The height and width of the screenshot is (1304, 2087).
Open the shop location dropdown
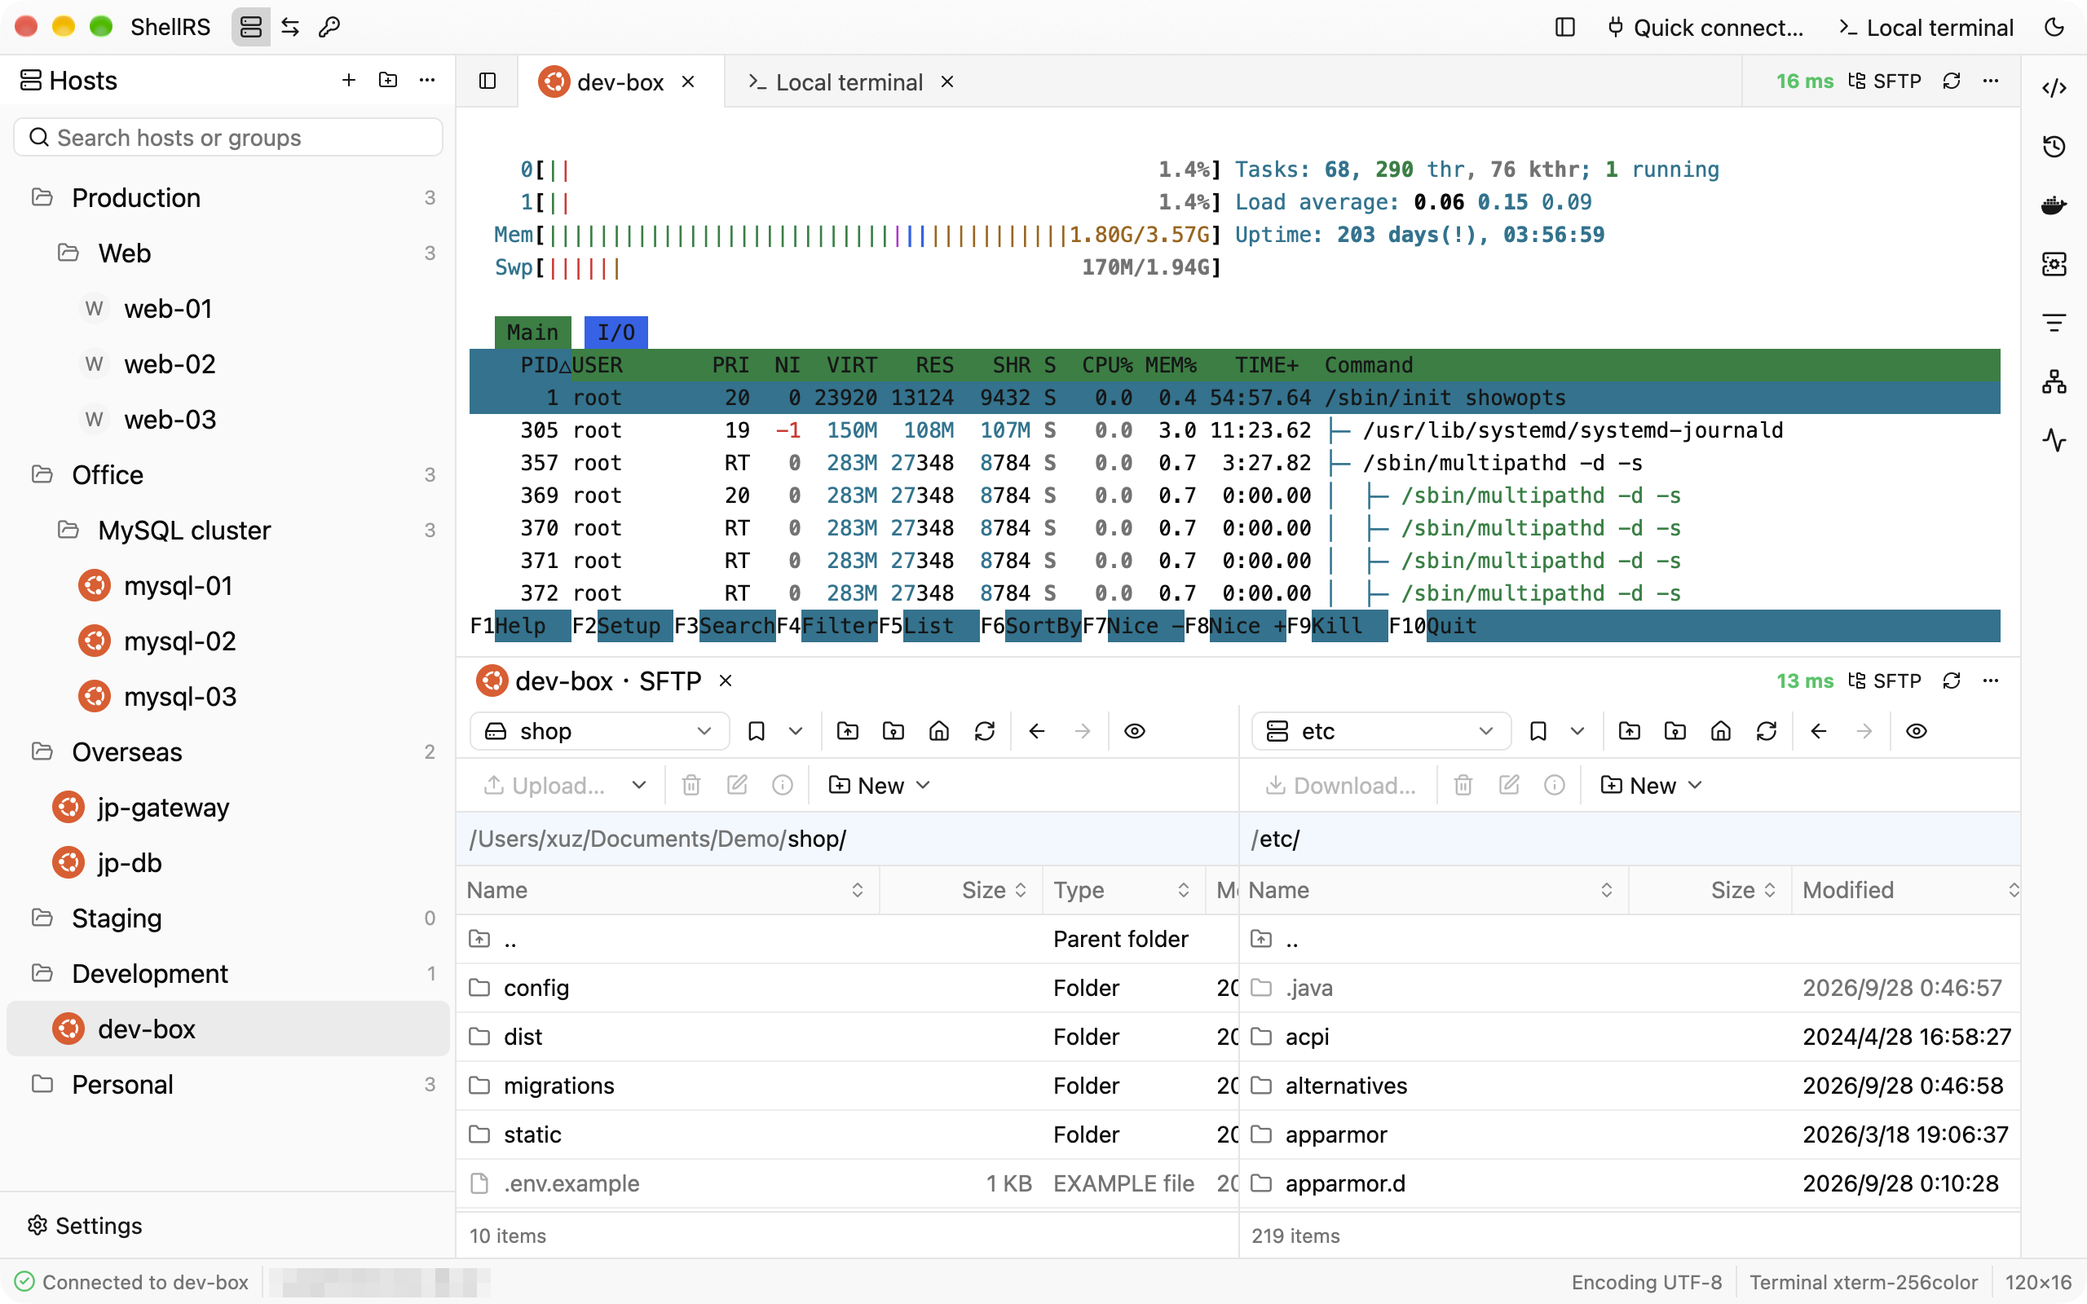coord(599,731)
